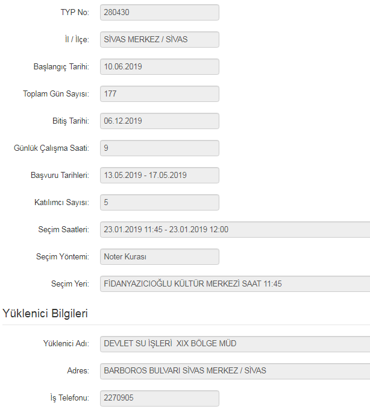Click the Başlangıç Tarihi field 10.06.2019

click(159, 66)
